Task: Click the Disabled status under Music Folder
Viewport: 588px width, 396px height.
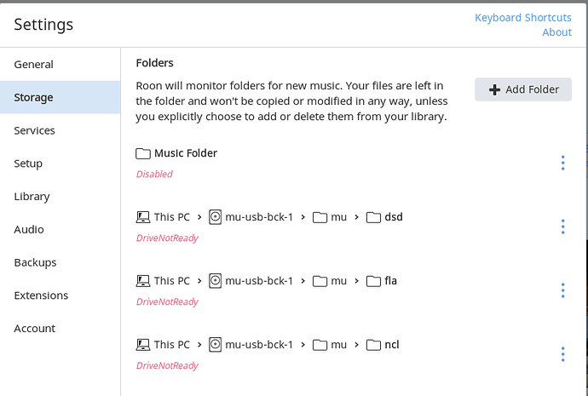Action: coord(154,175)
